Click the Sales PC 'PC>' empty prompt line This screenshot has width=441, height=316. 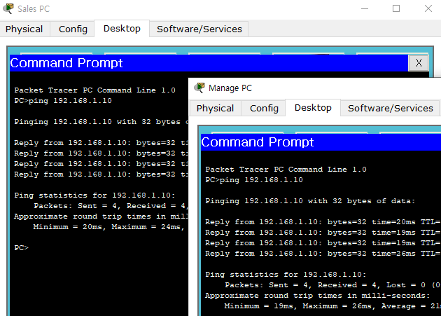click(22, 248)
